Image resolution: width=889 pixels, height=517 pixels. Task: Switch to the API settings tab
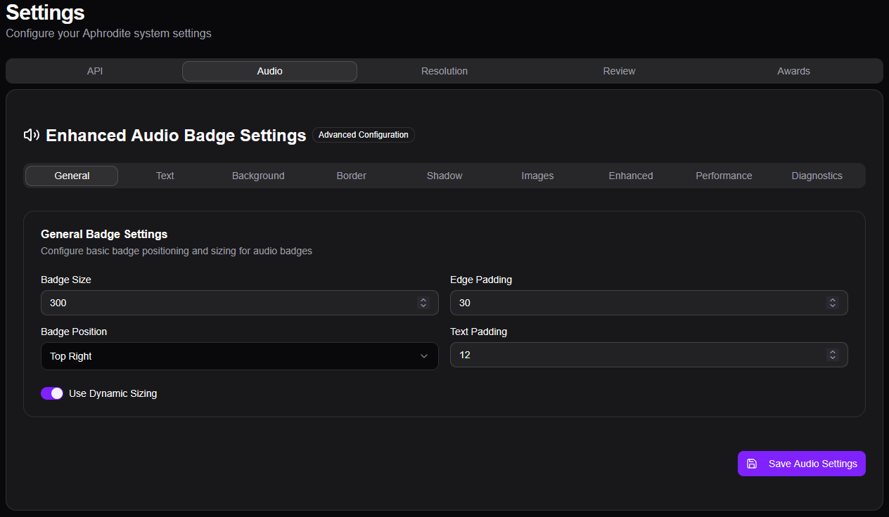[95, 71]
